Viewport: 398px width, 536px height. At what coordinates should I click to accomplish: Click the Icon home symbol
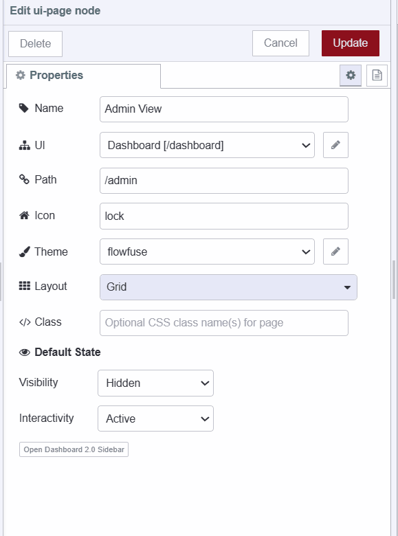[24, 215]
